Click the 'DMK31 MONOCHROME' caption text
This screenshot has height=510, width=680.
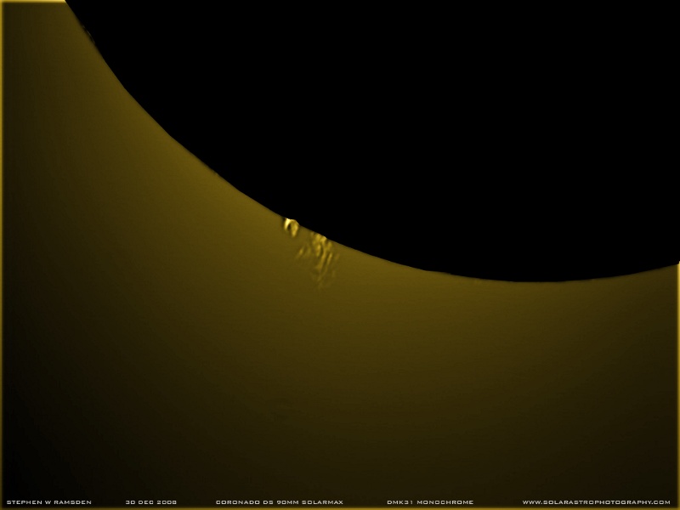click(x=430, y=502)
